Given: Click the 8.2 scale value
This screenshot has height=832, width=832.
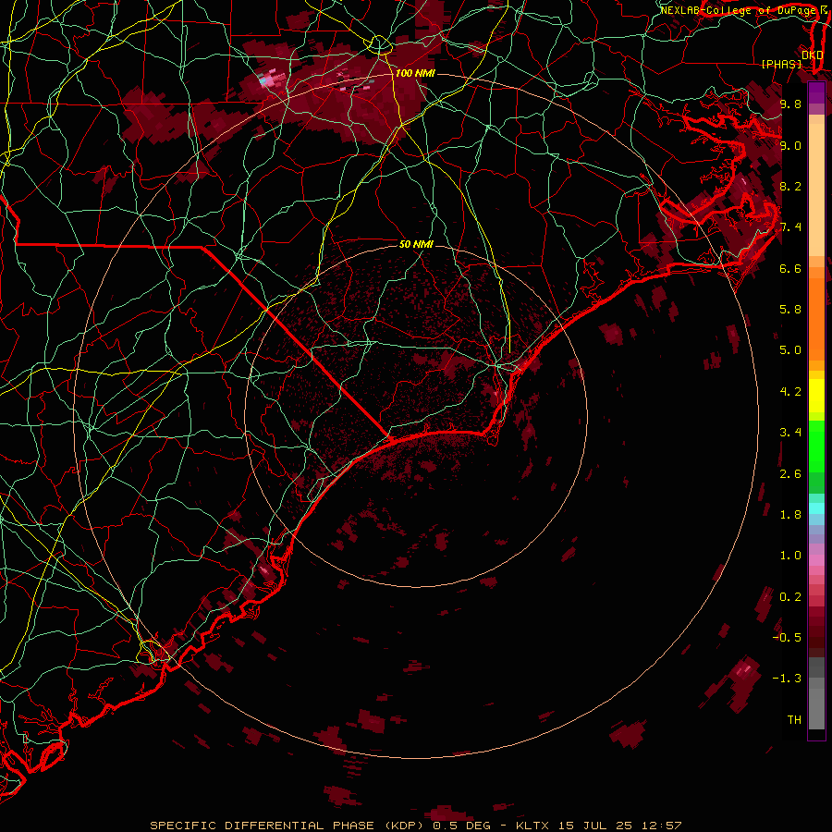Looking at the screenshot, I should click(x=790, y=186).
